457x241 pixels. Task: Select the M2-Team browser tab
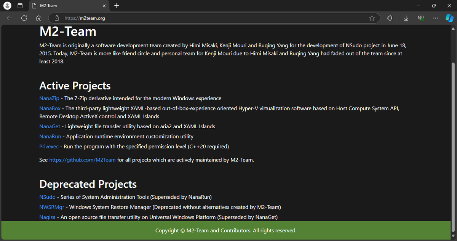pyautogui.click(x=69, y=6)
